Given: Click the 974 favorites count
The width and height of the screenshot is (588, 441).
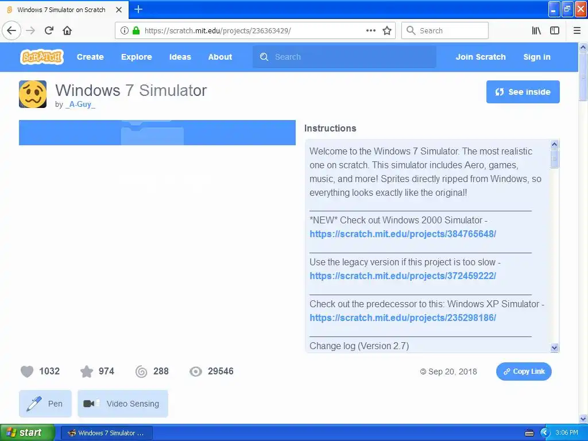Looking at the screenshot, I should coord(106,372).
